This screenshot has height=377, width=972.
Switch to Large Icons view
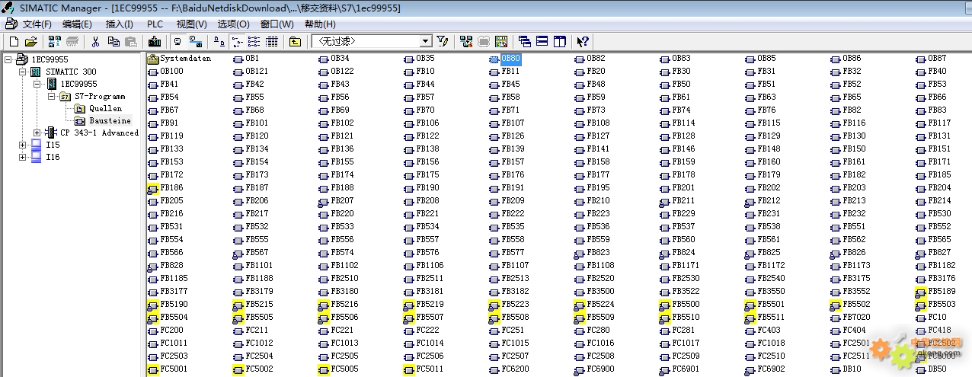218,41
